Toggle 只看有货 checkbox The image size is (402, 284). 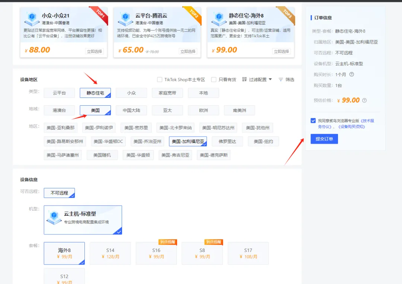pos(214,79)
